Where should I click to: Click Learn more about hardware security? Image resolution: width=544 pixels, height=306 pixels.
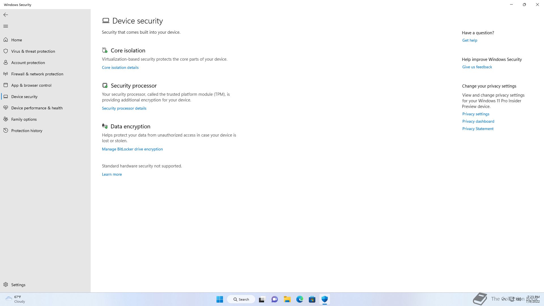112,174
